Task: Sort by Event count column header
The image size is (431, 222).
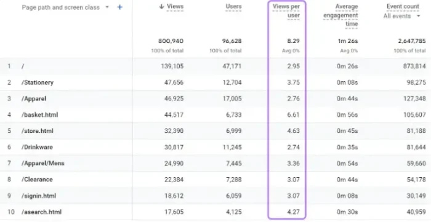Action: [403, 6]
